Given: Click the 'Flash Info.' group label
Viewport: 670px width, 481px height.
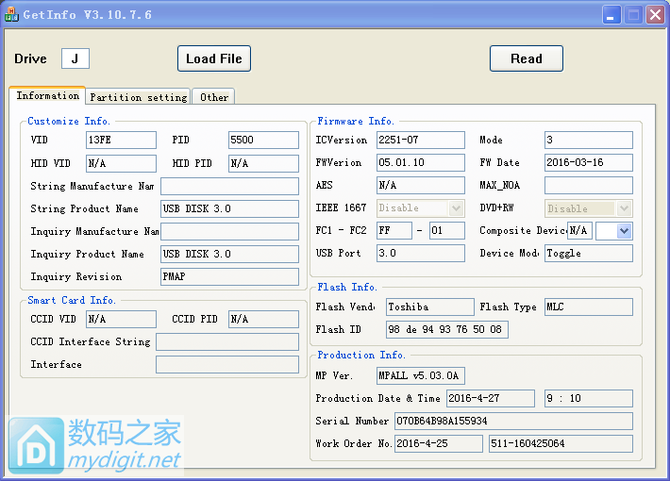Looking at the screenshot, I should (347, 287).
